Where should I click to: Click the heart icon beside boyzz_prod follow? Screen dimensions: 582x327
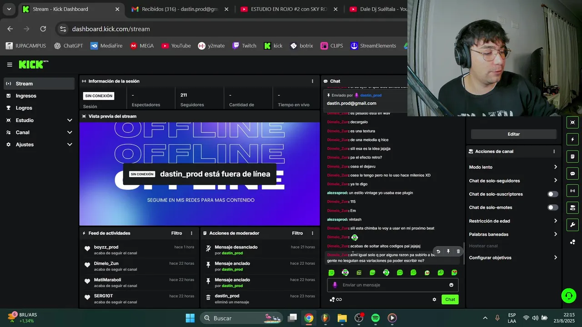pos(87,248)
